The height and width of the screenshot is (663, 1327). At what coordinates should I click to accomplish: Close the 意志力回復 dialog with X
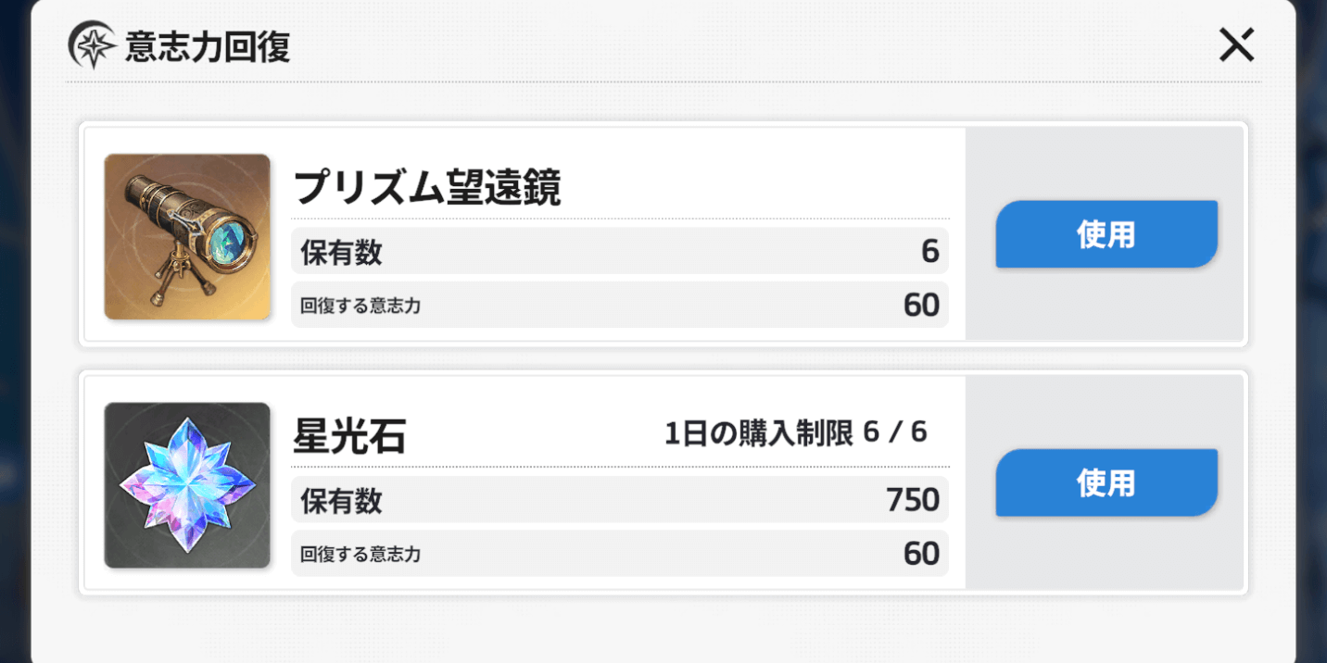1236,44
